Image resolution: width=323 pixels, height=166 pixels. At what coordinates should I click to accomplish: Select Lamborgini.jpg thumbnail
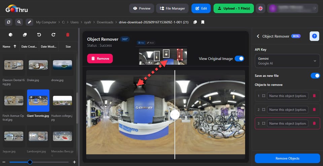coord(38,136)
